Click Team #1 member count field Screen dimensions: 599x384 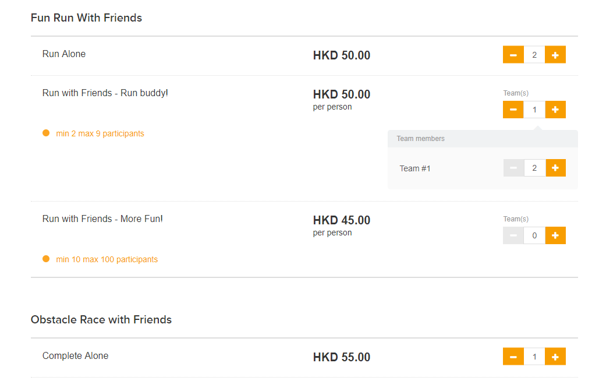[534, 168]
